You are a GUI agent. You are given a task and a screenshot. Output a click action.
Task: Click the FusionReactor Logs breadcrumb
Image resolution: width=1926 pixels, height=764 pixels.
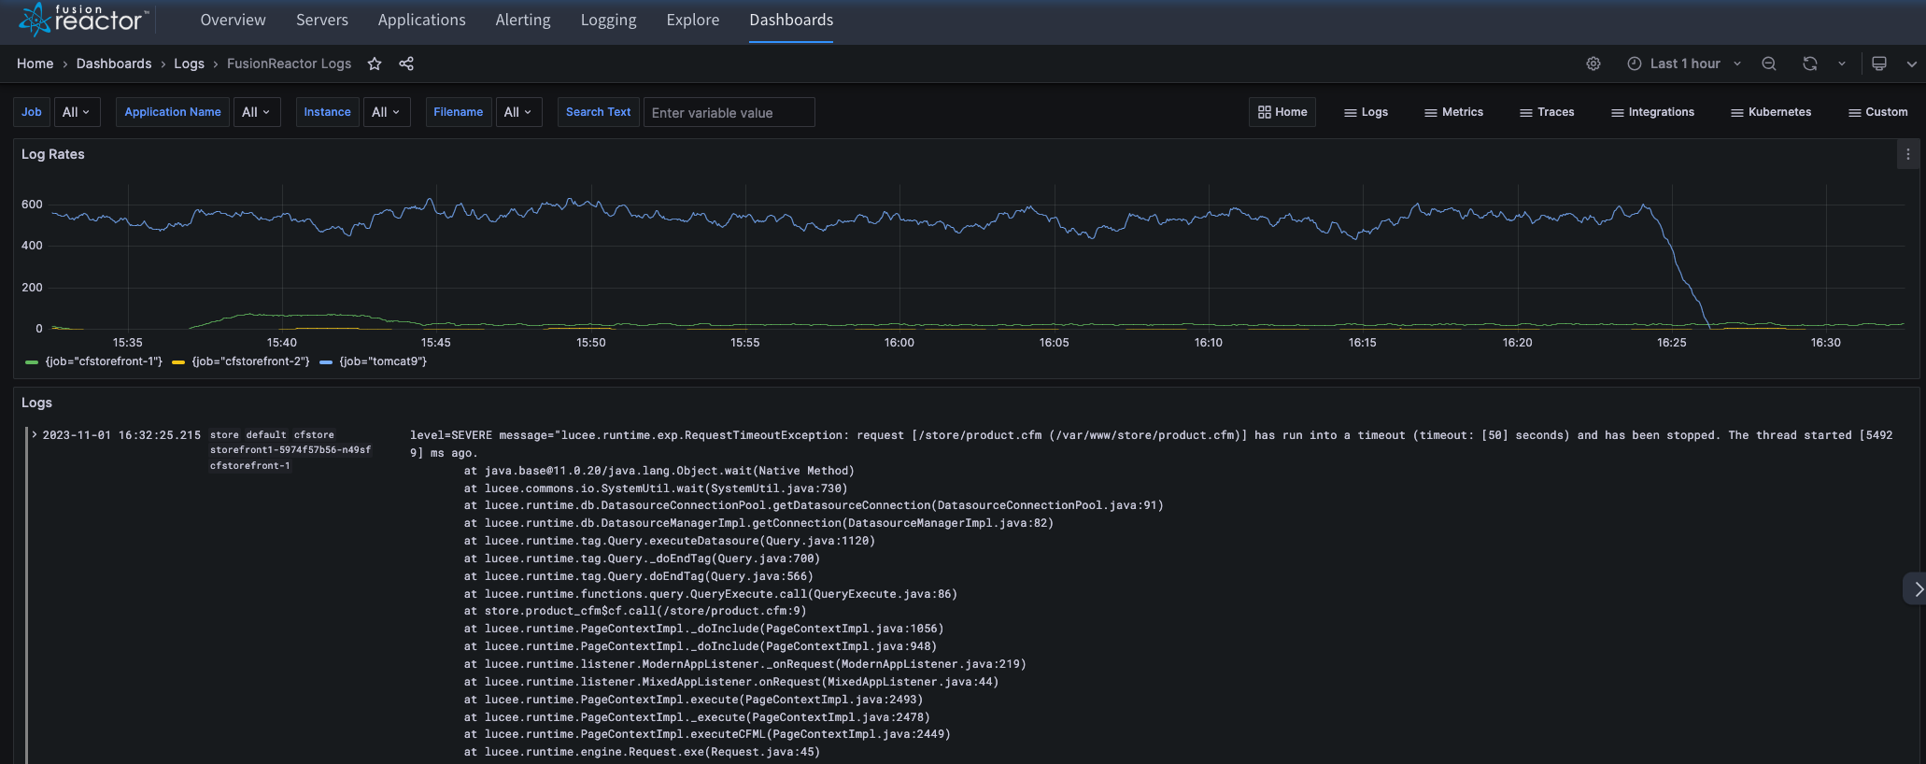(289, 64)
